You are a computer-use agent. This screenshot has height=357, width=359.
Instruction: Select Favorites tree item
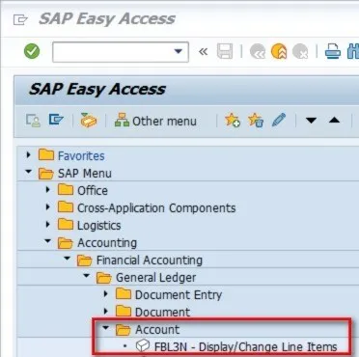(81, 156)
